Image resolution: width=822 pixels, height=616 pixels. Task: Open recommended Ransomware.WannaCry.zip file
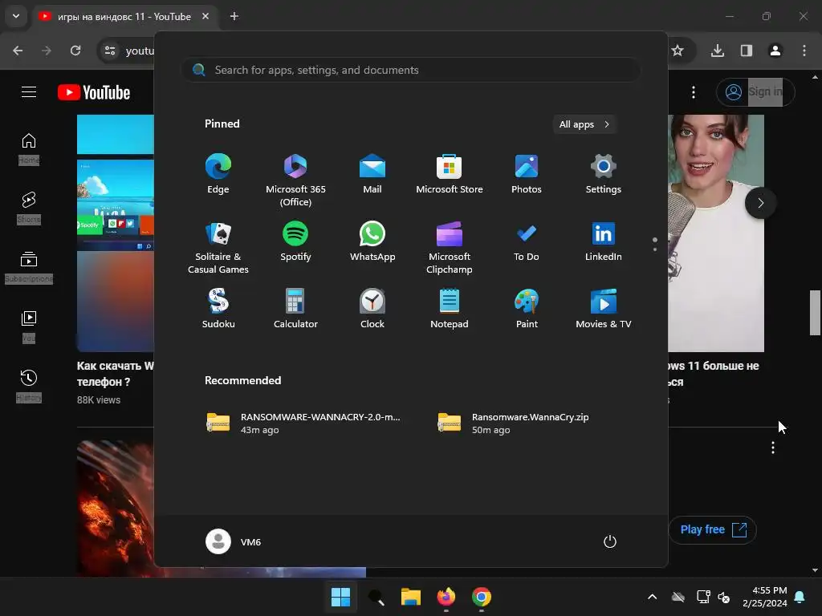514,423
